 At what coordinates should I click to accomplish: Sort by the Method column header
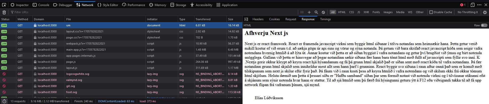pyautogui.click(x=24, y=19)
